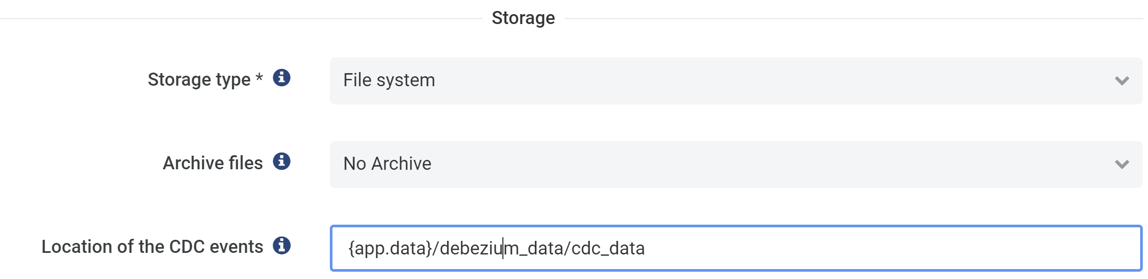Expand the chevron arrow on the File system dropdown
The image size is (1148, 279).
tap(1122, 81)
